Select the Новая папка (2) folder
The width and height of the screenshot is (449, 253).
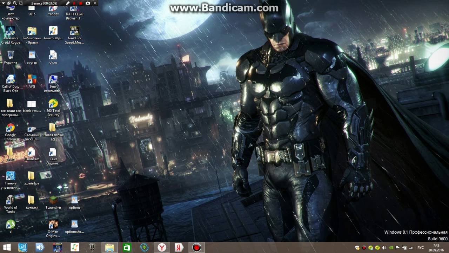pos(53,132)
